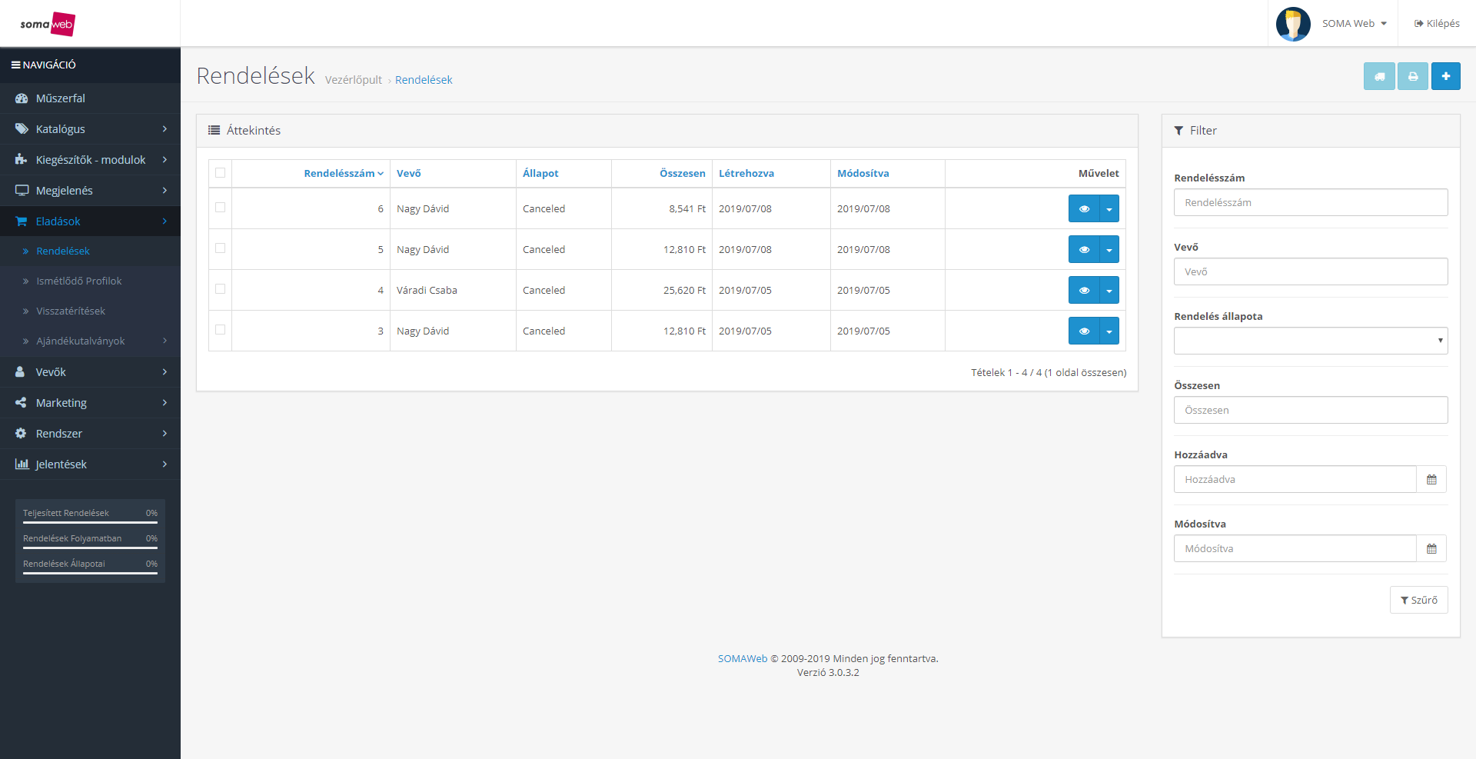Screen dimensions: 1476x759
Task: Sort by Állapot column header
Action: coord(540,174)
